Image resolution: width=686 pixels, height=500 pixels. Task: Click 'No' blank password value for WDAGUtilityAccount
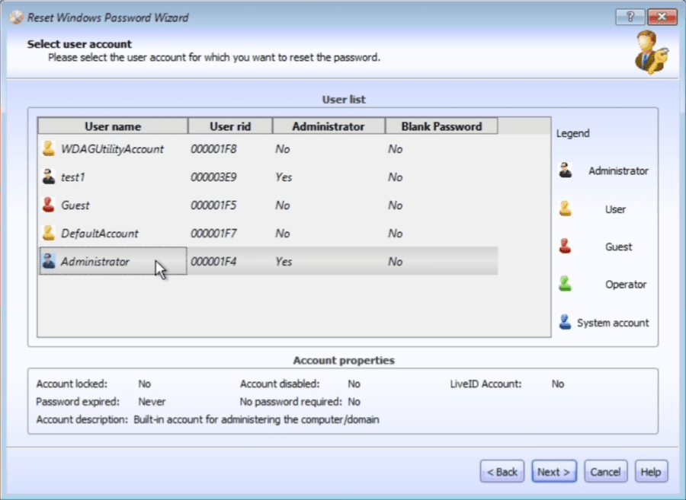(x=395, y=149)
